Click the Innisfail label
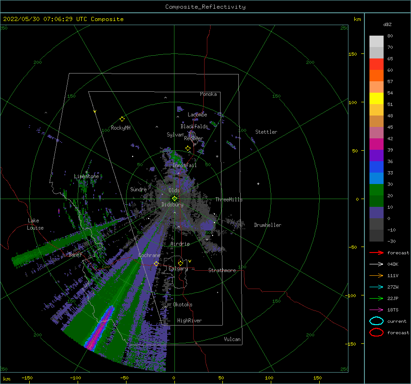This screenshot has height=384, width=411. point(184,165)
